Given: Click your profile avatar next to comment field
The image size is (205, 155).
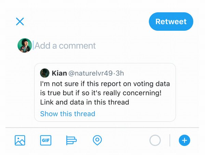Looking at the screenshot, I should (x=25, y=45).
